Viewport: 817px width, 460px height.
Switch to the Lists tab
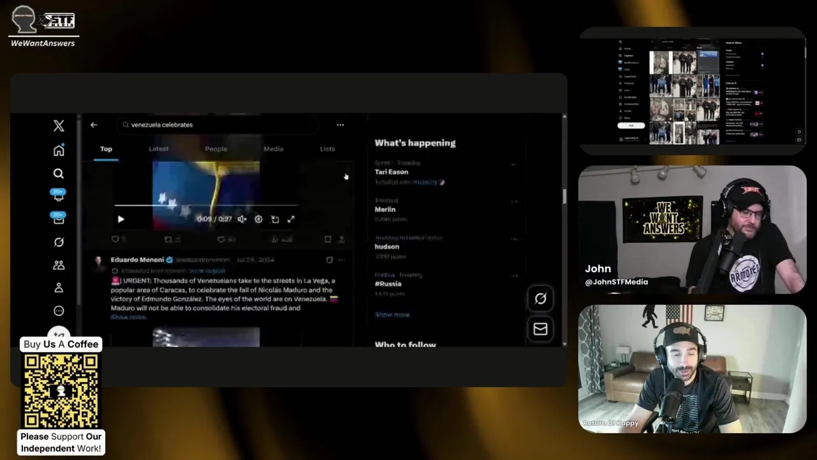tap(327, 149)
